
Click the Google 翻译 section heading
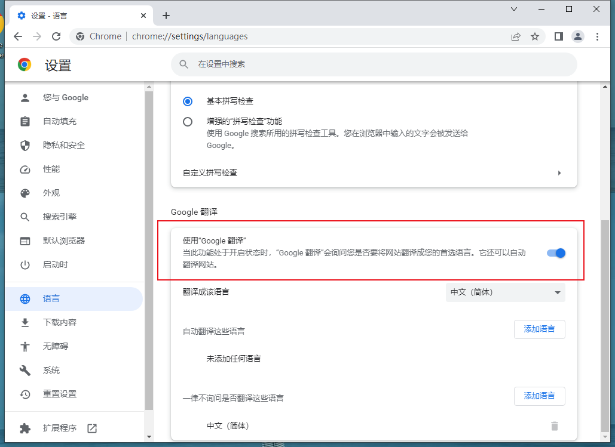coord(194,212)
